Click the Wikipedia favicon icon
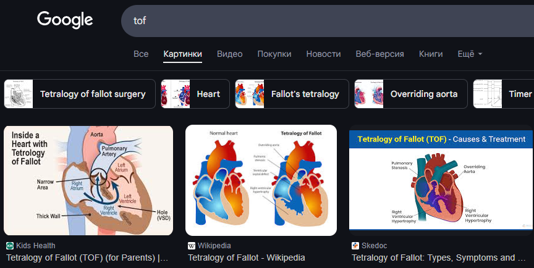534x268 pixels. pos(191,246)
